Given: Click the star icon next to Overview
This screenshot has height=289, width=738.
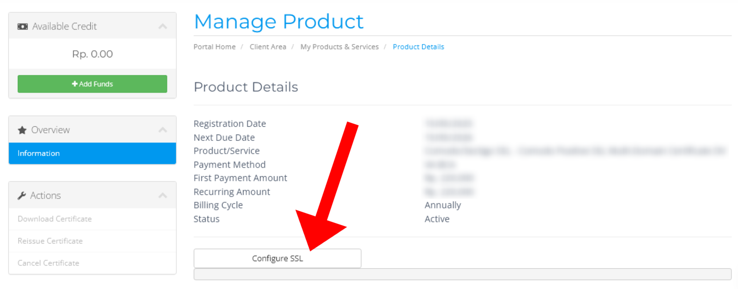Looking at the screenshot, I should [x=22, y=130].
